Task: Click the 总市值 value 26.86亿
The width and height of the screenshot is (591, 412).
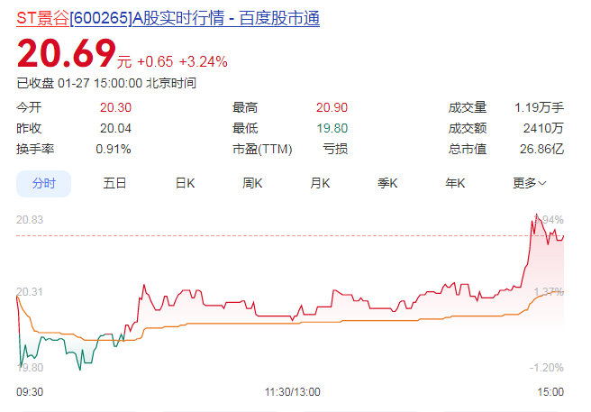Action: pos(542,149)
